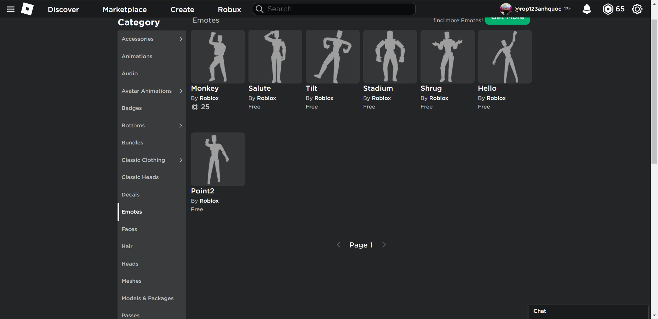Click the Salute emote title
The height and width of the screenshot is (319, 658).
259,88
